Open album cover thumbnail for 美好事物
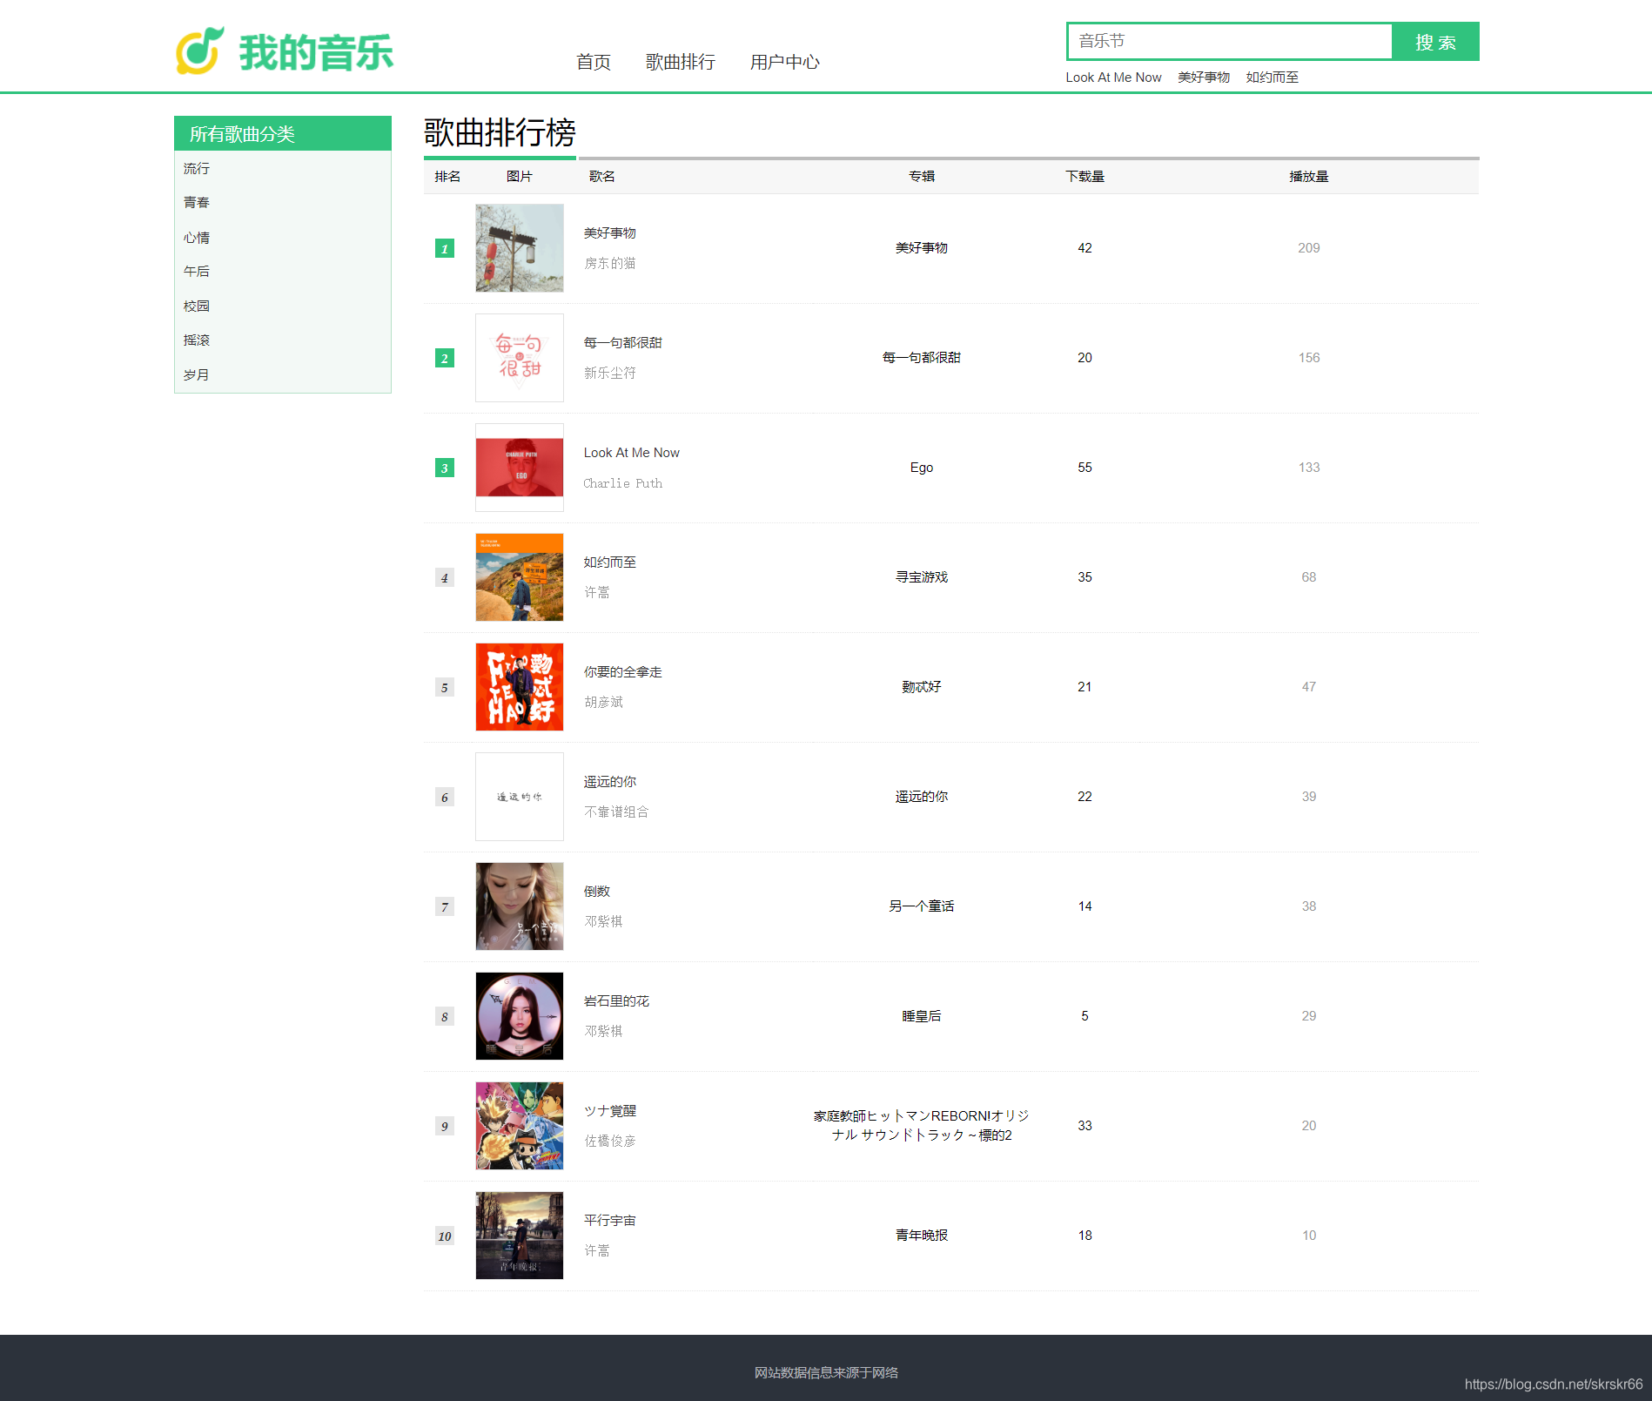The height and width of the screenshot is (1401, 1652). click(520, 248)
